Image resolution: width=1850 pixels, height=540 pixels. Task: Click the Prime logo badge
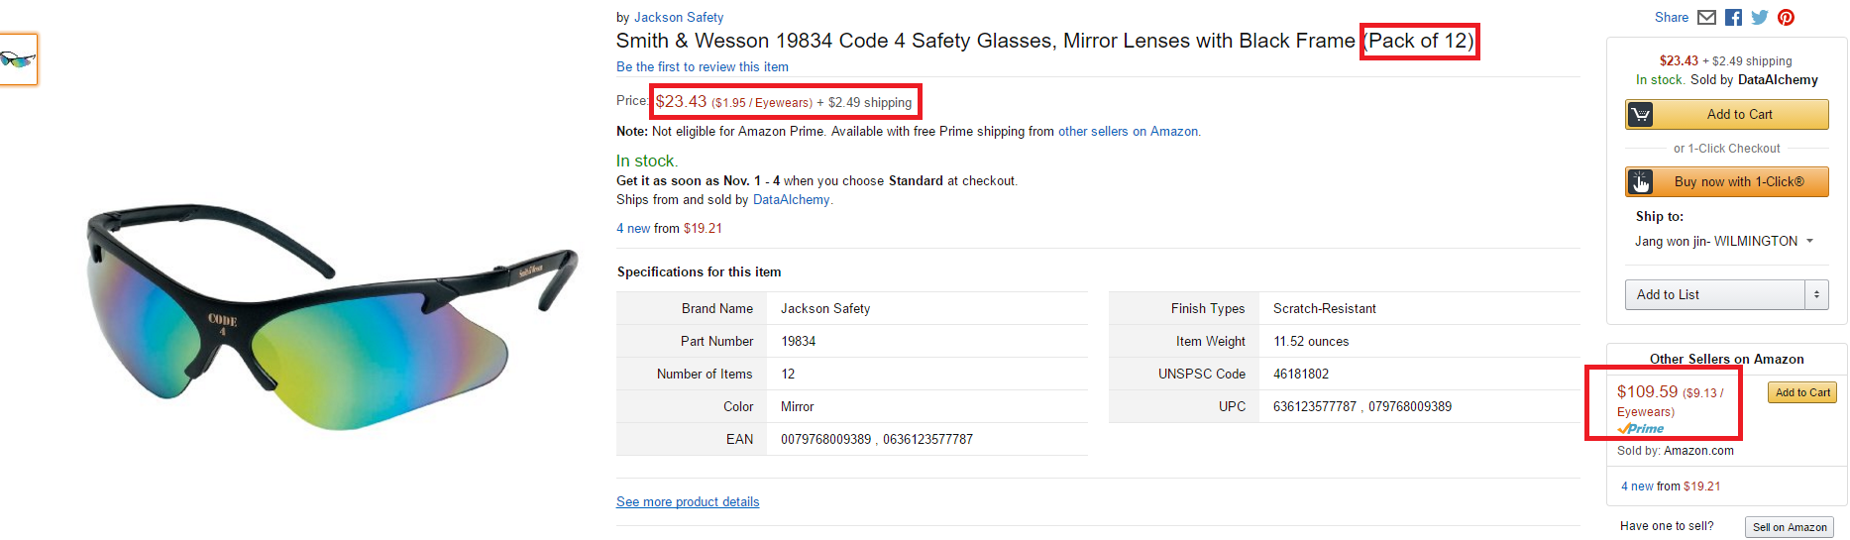click(1641, 429)
